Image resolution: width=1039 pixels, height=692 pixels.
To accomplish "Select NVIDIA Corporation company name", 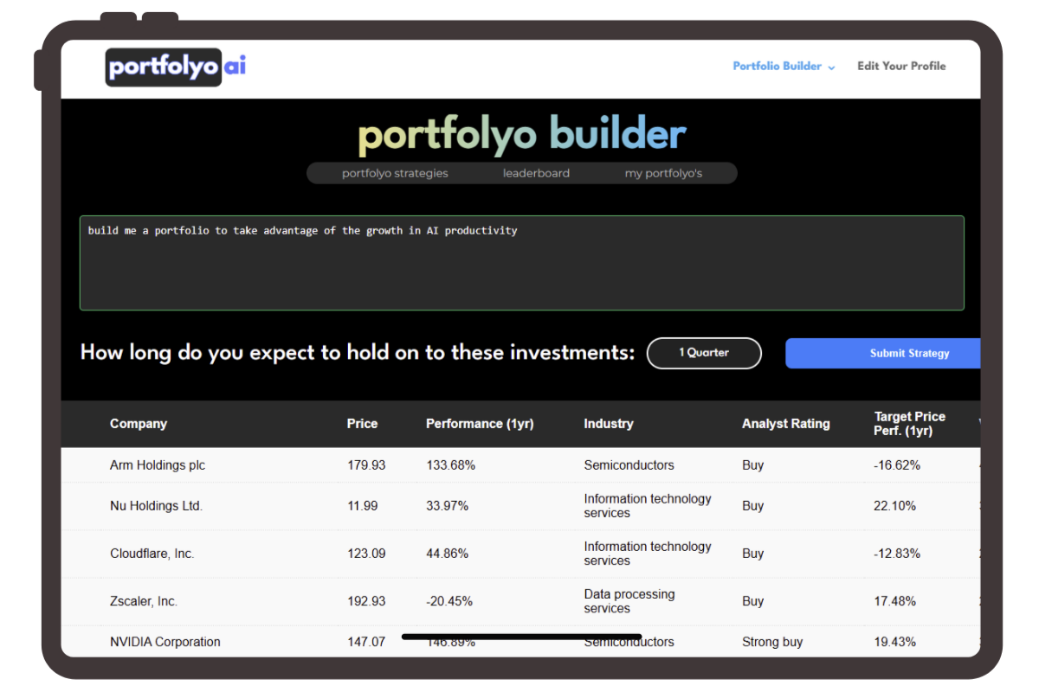I will click(x=165, y=642).
